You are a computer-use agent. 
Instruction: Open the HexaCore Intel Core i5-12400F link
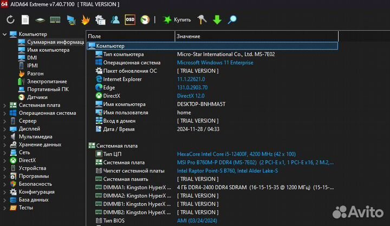(236, 154)
